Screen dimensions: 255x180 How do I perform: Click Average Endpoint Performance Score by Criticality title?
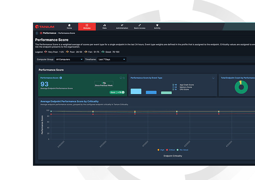[x=69, y=101]
